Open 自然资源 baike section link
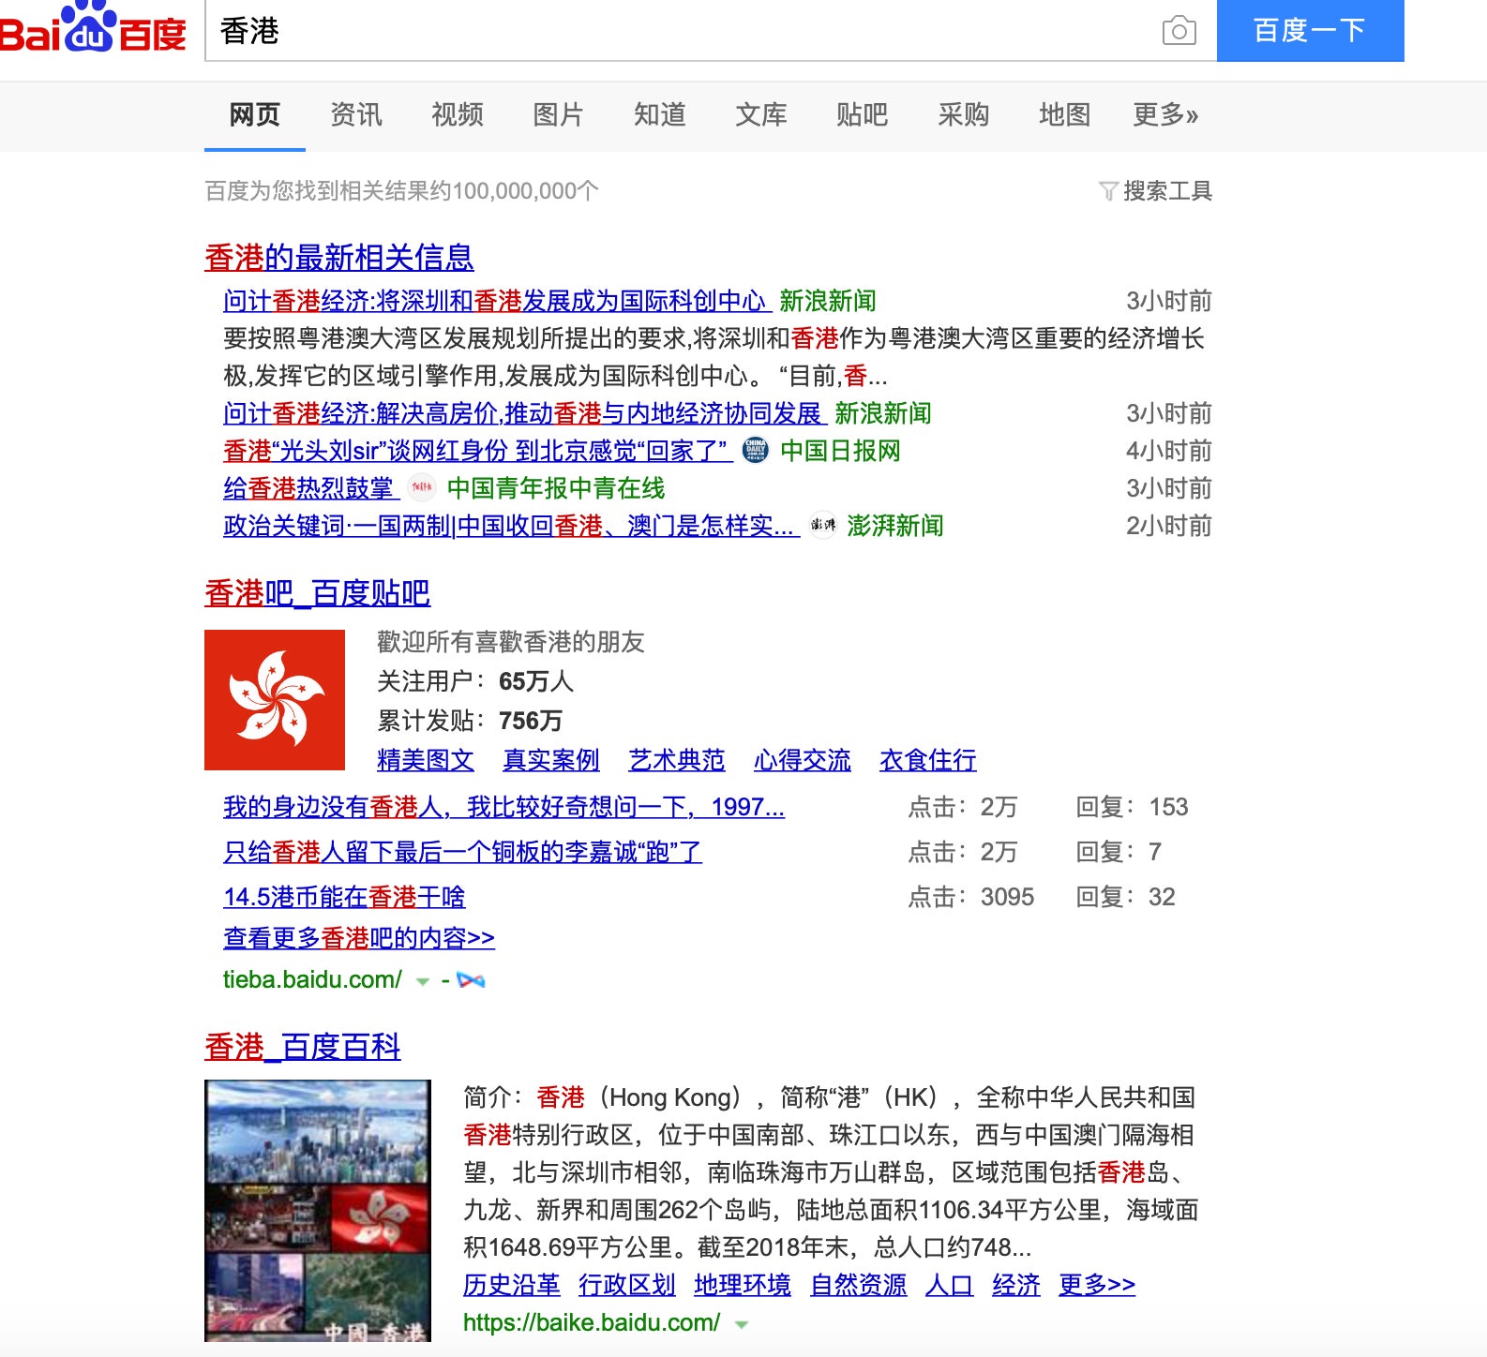Image resolution: width=1487 pixels, height=1357 pixels. click(859, 1285)
